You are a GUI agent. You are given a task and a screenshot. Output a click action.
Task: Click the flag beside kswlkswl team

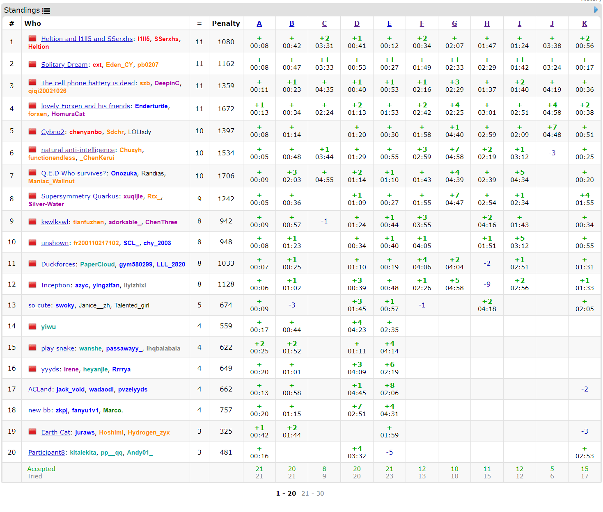[x=32, y=222]
